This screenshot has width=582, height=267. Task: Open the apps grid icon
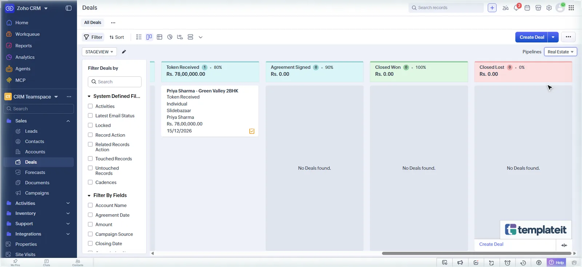click(571, 8)
